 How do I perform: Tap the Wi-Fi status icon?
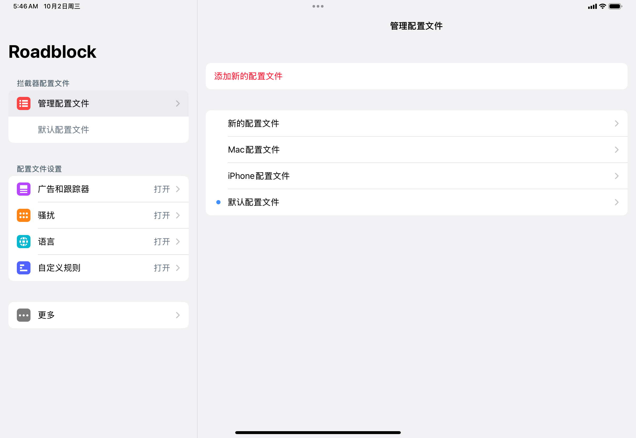[602, 6]
